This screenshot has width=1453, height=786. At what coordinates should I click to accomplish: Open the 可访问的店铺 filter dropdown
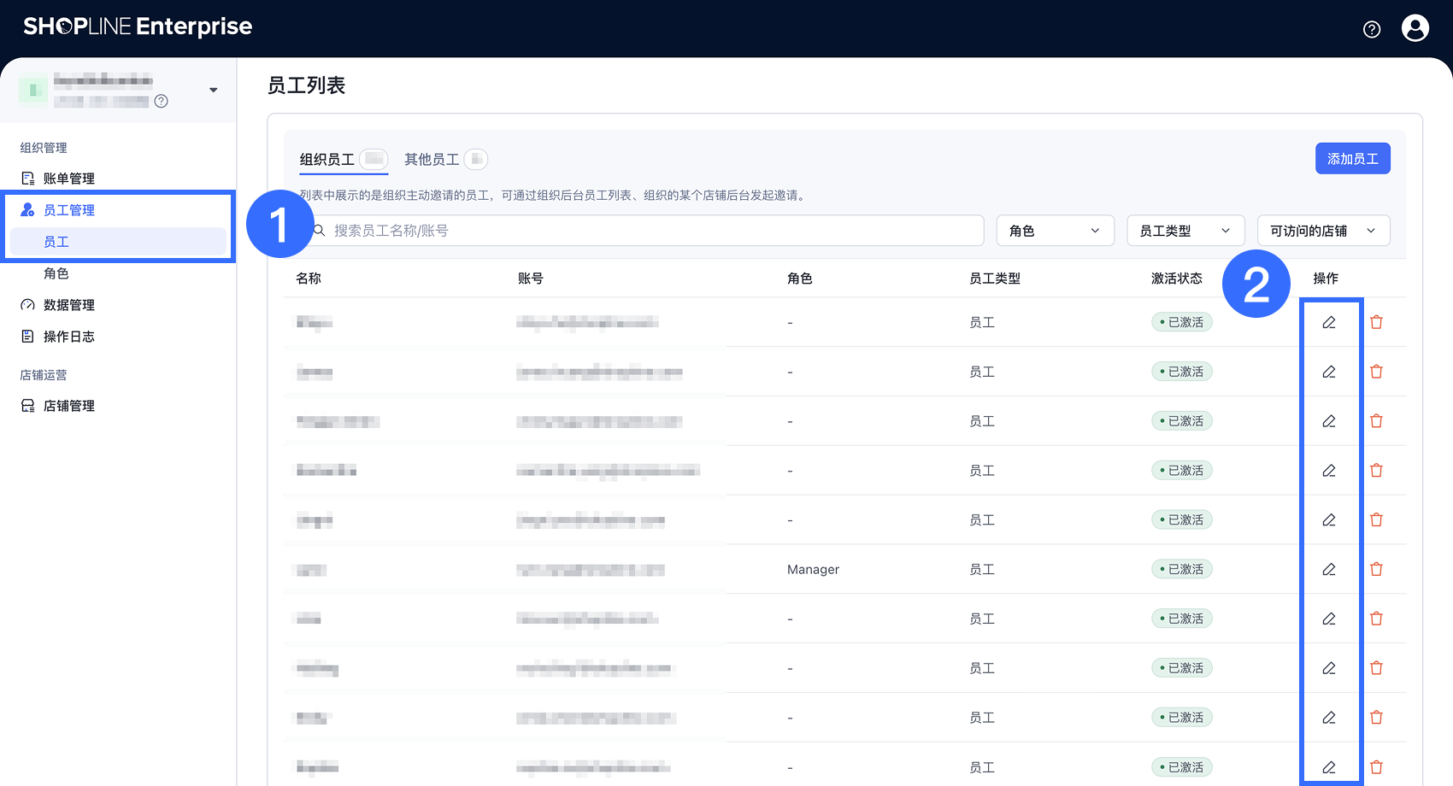pos(1322,231)
